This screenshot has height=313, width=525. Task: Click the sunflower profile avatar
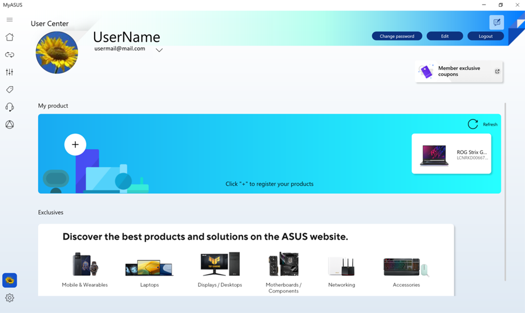pos(57,53)
